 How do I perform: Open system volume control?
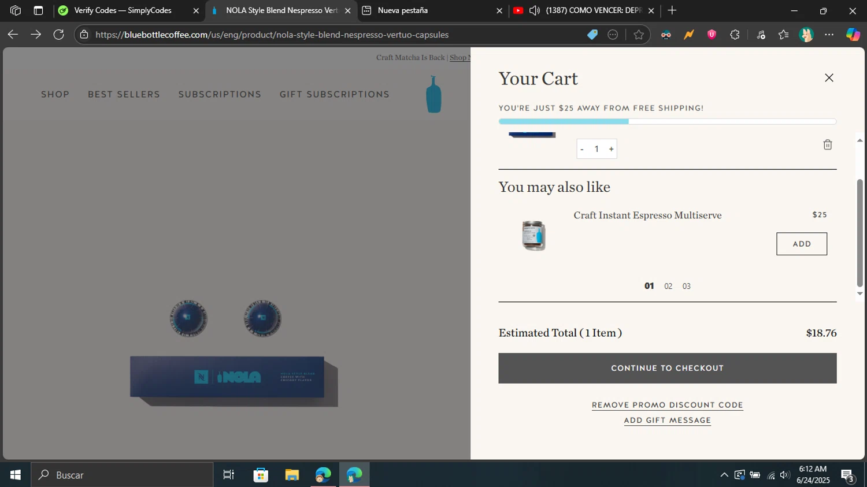[x=784, y=475]
